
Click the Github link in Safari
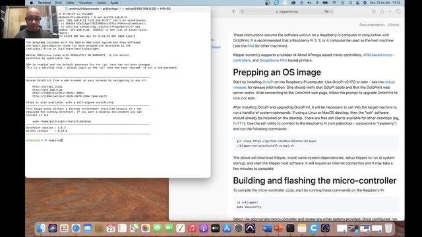pyautogui.click(x=394, y=25)
